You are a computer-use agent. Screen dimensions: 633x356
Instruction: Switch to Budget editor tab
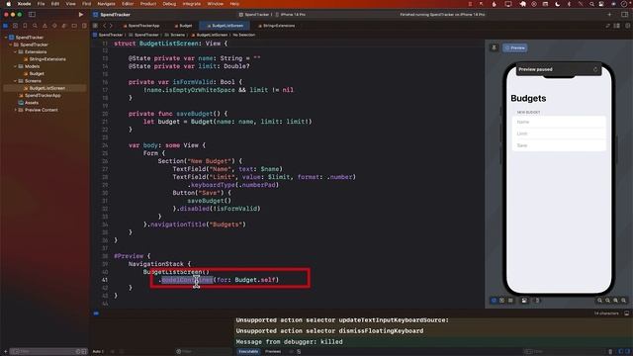[x=183, y=26]
